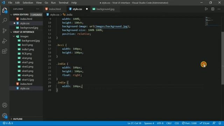Click the feedback icon in status bar

214,123
